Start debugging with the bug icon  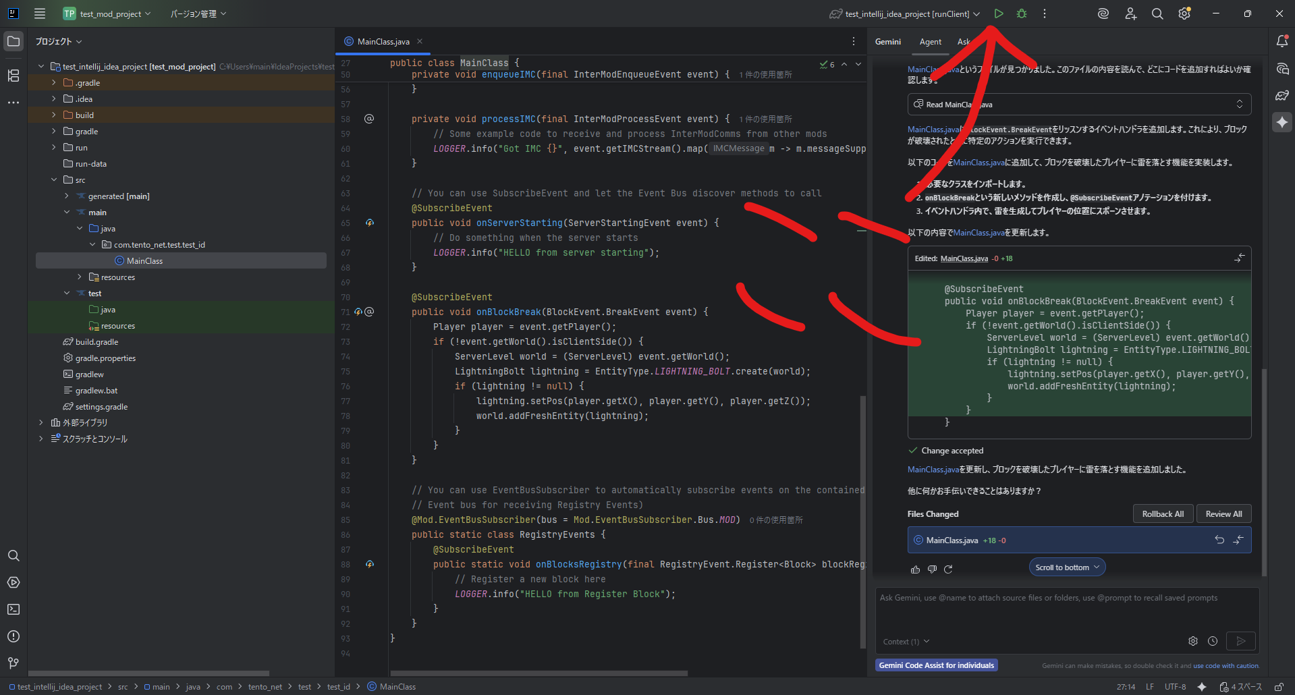point(1022,13)
